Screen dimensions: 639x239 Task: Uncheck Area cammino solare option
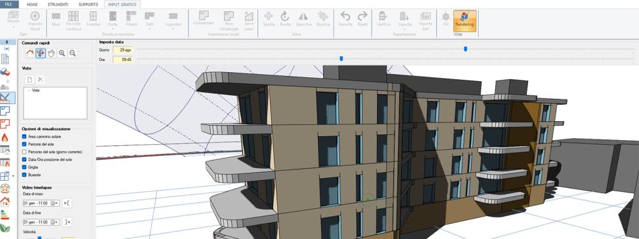(24, 137)
